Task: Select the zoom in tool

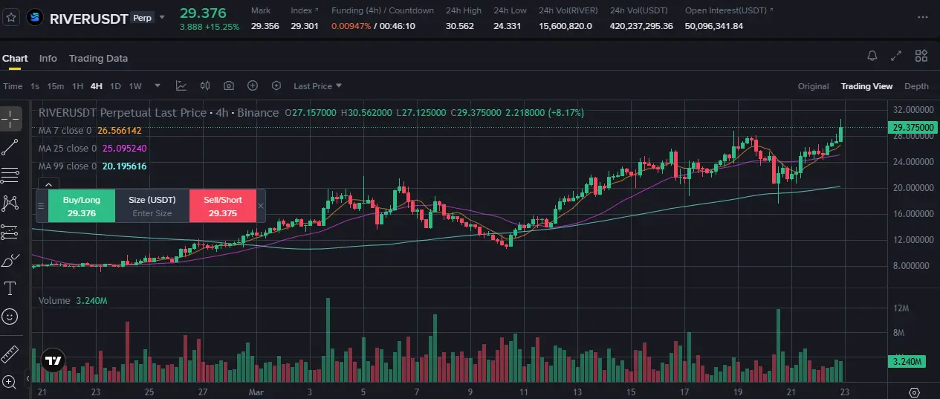Action: (10, 382)
